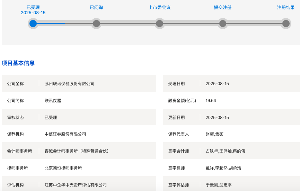Click the 审核状态 value 已受理
This screenshot has height=191, width=300.
51,117
